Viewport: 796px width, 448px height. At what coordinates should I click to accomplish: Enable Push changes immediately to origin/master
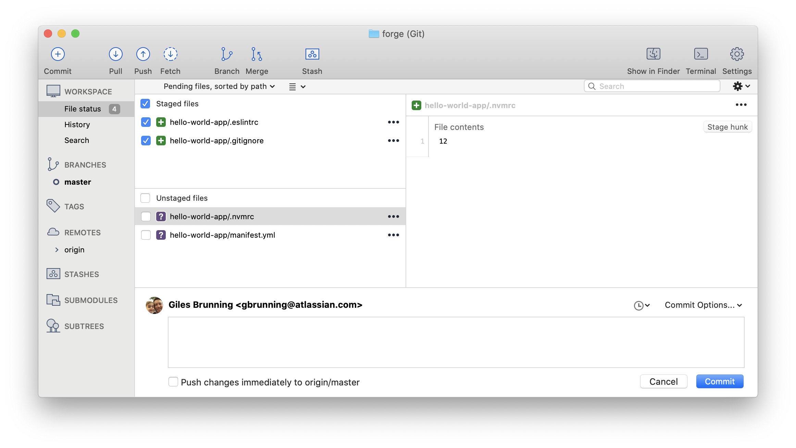pyautogui.click(x=173, y=382)
